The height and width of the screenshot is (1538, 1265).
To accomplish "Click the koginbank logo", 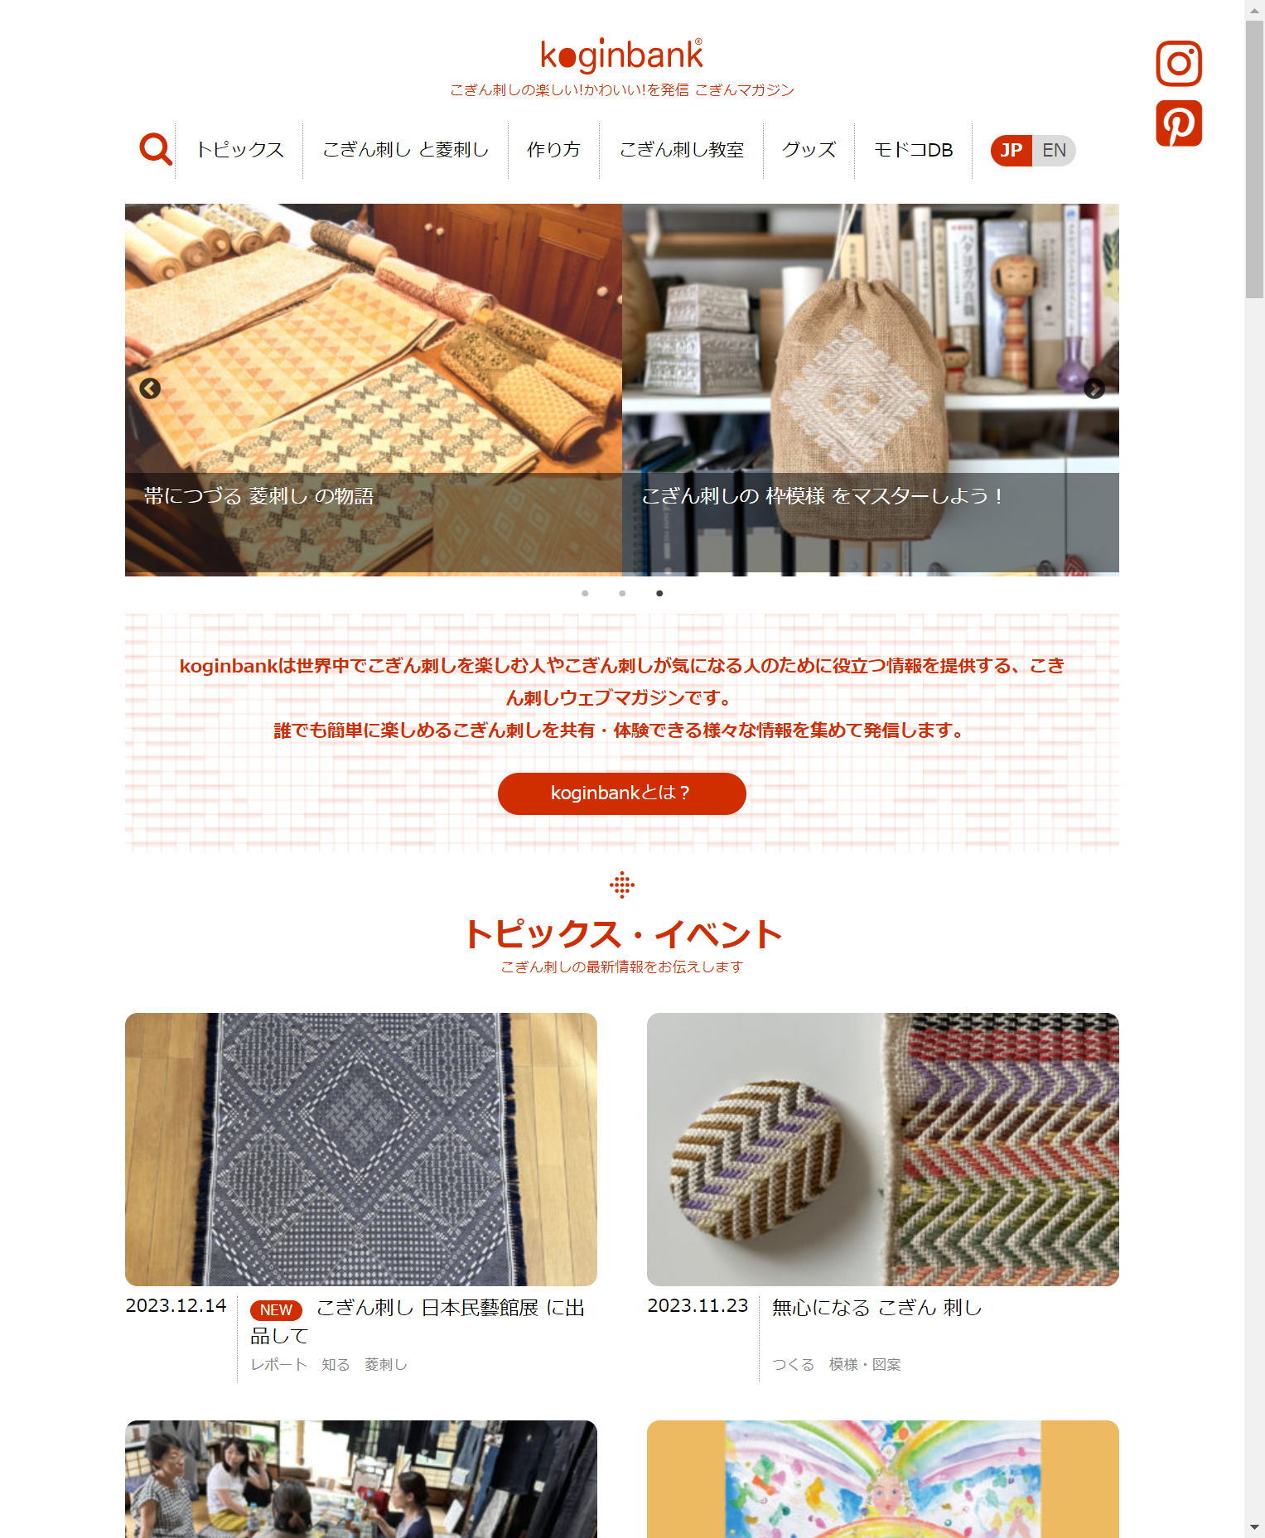I will click(621, 55).
